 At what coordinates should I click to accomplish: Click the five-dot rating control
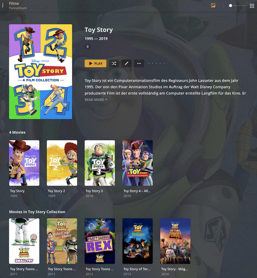[x=156, y=63]
